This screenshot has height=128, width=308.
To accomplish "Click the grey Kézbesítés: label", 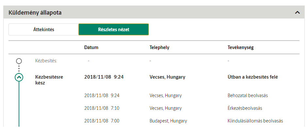I will pos(46,61).
